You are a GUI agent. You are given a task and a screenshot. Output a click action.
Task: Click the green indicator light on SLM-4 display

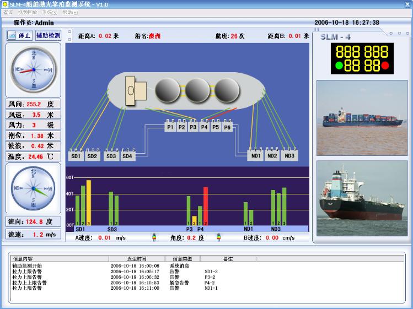click(x=339, y=66)
